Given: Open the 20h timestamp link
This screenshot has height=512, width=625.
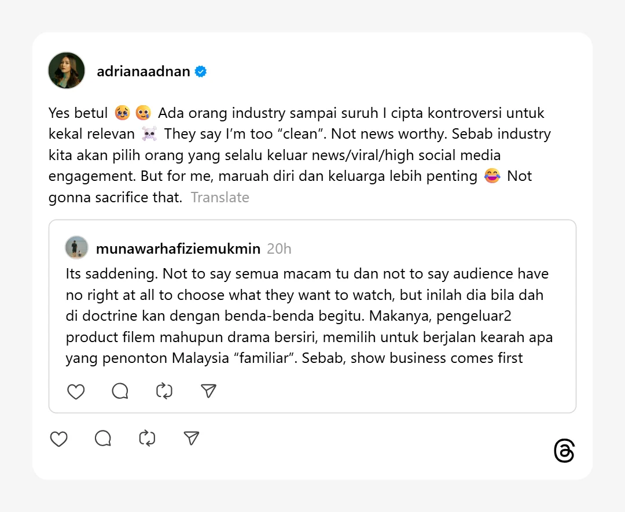Looking at the screenshot, I should (279, 249).
